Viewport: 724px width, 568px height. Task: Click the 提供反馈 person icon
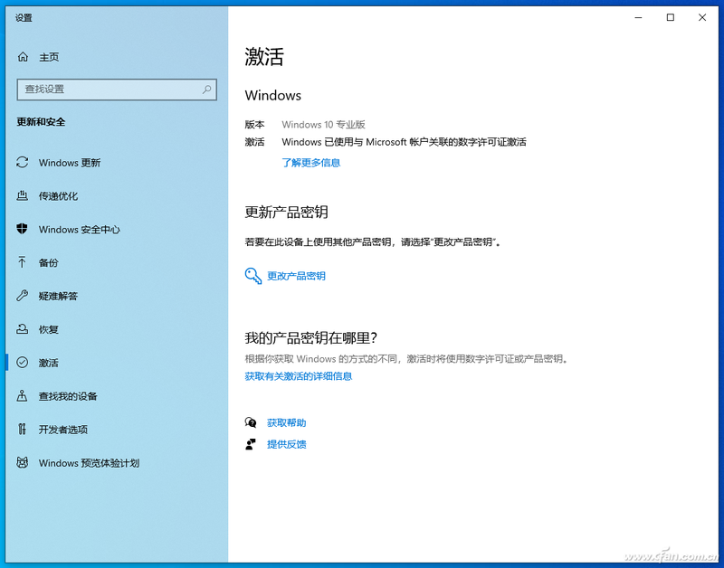pos(251,444)
